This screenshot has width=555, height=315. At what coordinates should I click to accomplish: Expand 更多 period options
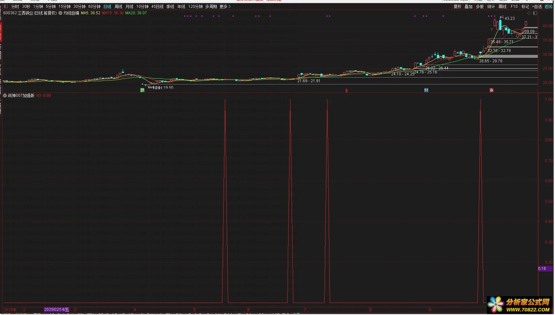[225, 6]
